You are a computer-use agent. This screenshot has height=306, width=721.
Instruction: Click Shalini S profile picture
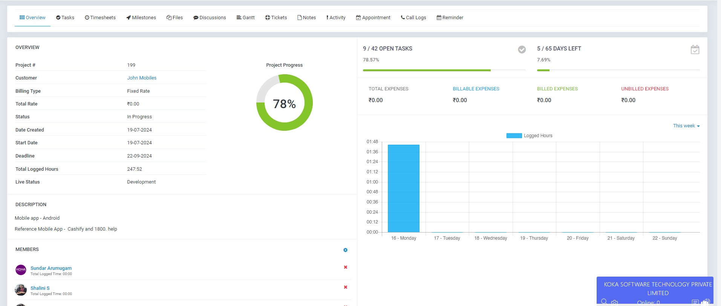pyautogui.click(x=21, y=290)
